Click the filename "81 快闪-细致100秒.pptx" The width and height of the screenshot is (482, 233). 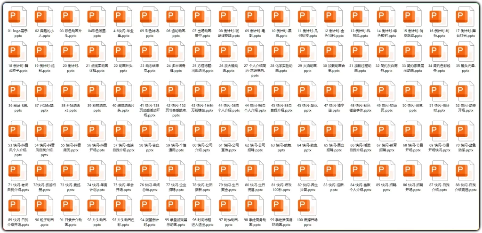(x=281, y=187)
